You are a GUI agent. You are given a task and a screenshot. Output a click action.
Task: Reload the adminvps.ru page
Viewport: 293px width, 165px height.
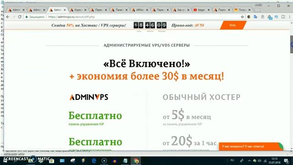(20, 17)
